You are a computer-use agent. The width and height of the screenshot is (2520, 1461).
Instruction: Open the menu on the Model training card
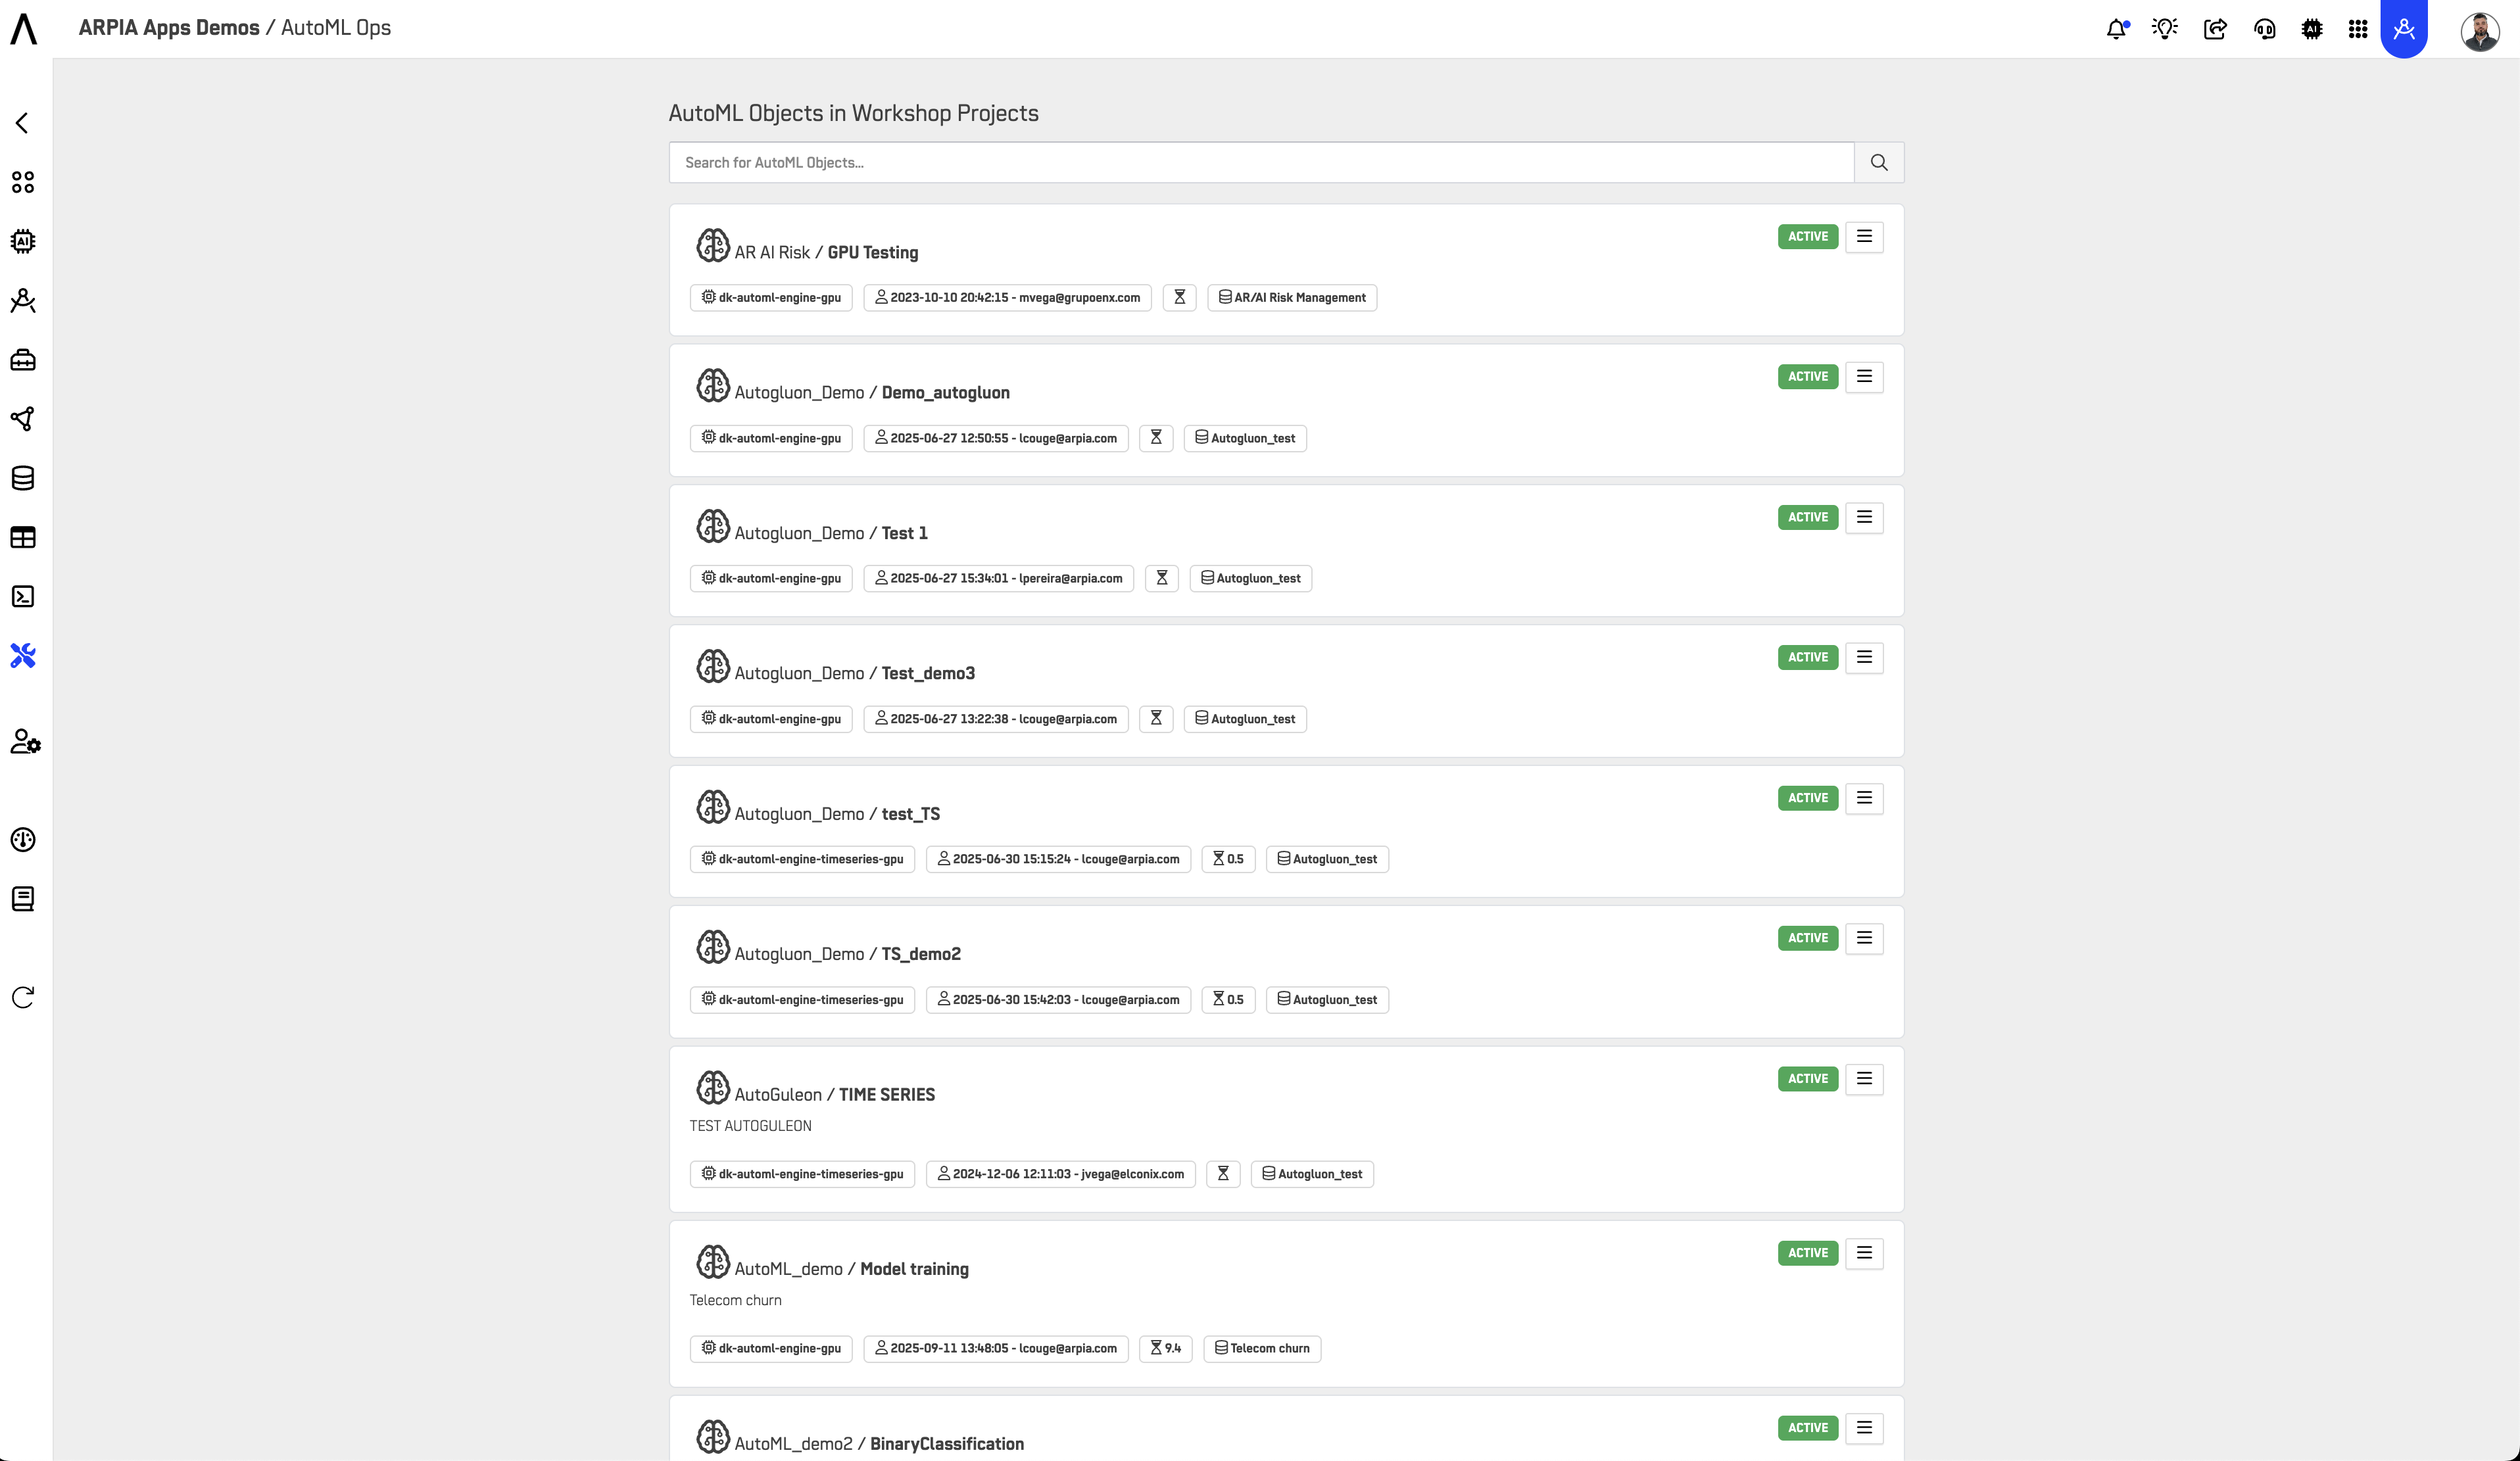coord(1864,1252)
